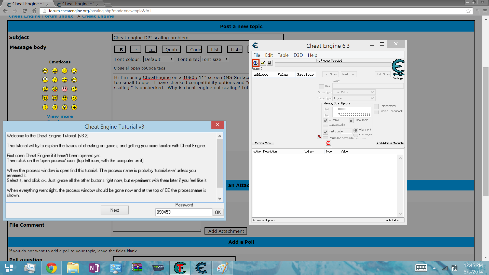This screenshot has height=275, width=489.
Task: Open the Font colour dropdown
Action: tap(158, 59)
